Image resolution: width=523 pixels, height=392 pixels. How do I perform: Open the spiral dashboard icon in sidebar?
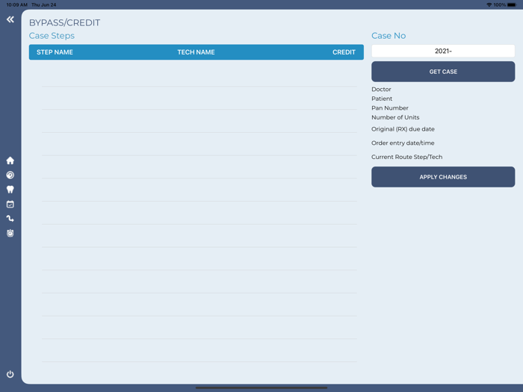[10, 175]
